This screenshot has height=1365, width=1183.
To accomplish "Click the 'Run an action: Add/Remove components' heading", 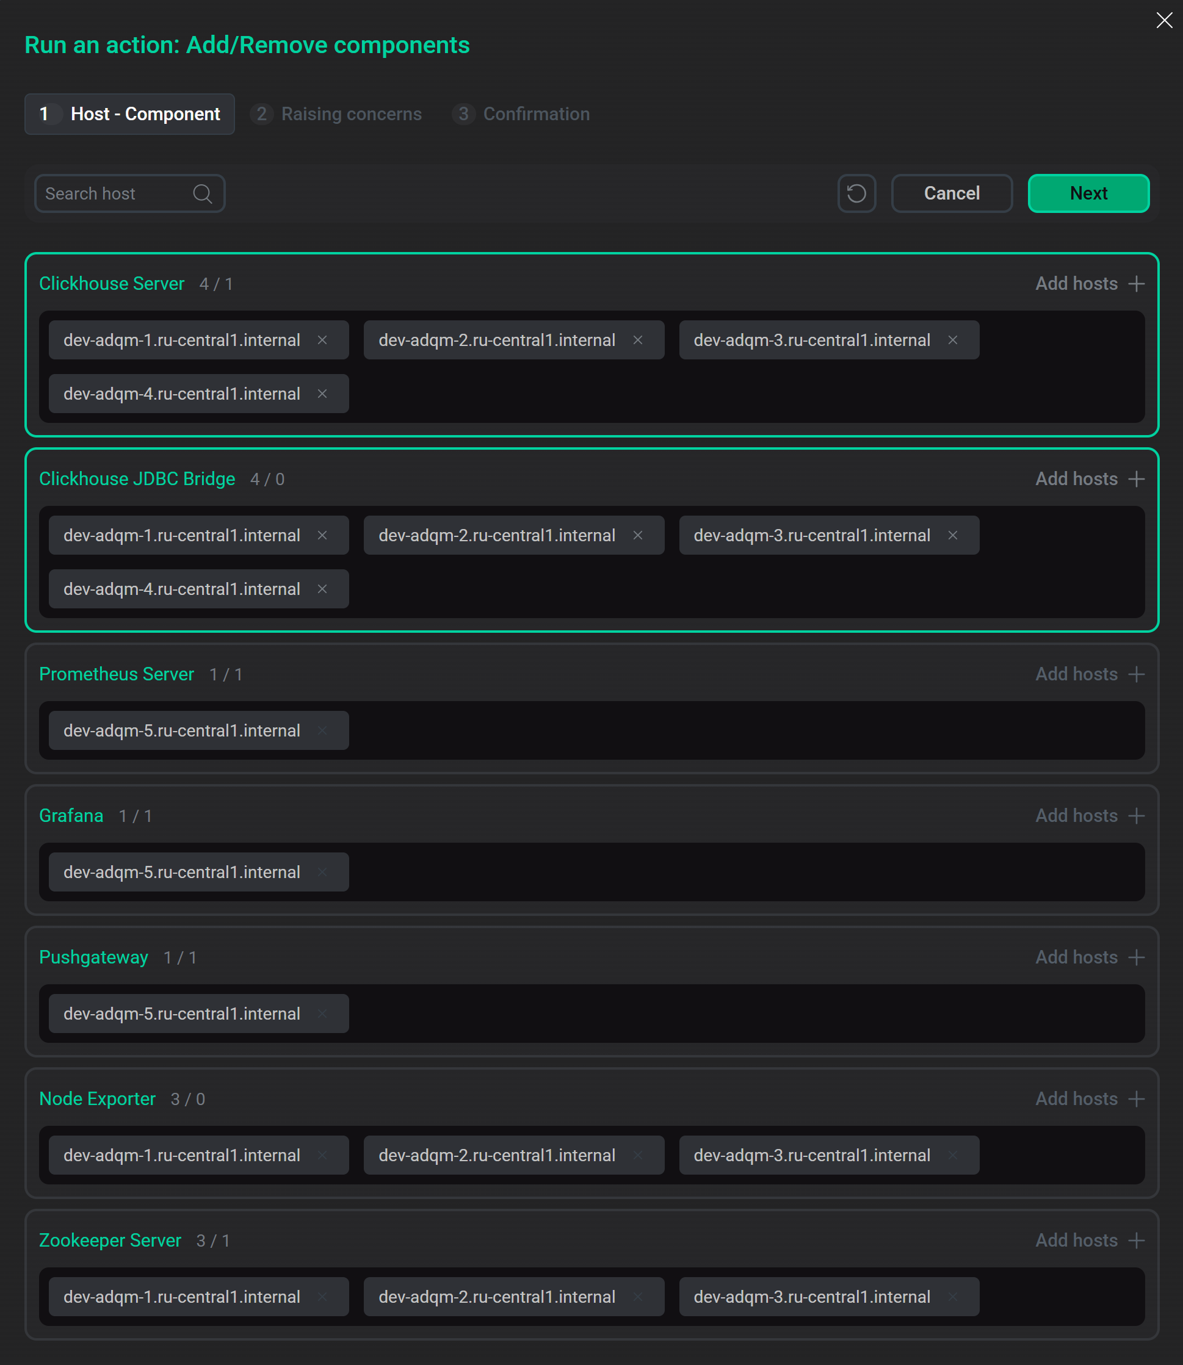I will pyautogui.click(x=247, y=45).
